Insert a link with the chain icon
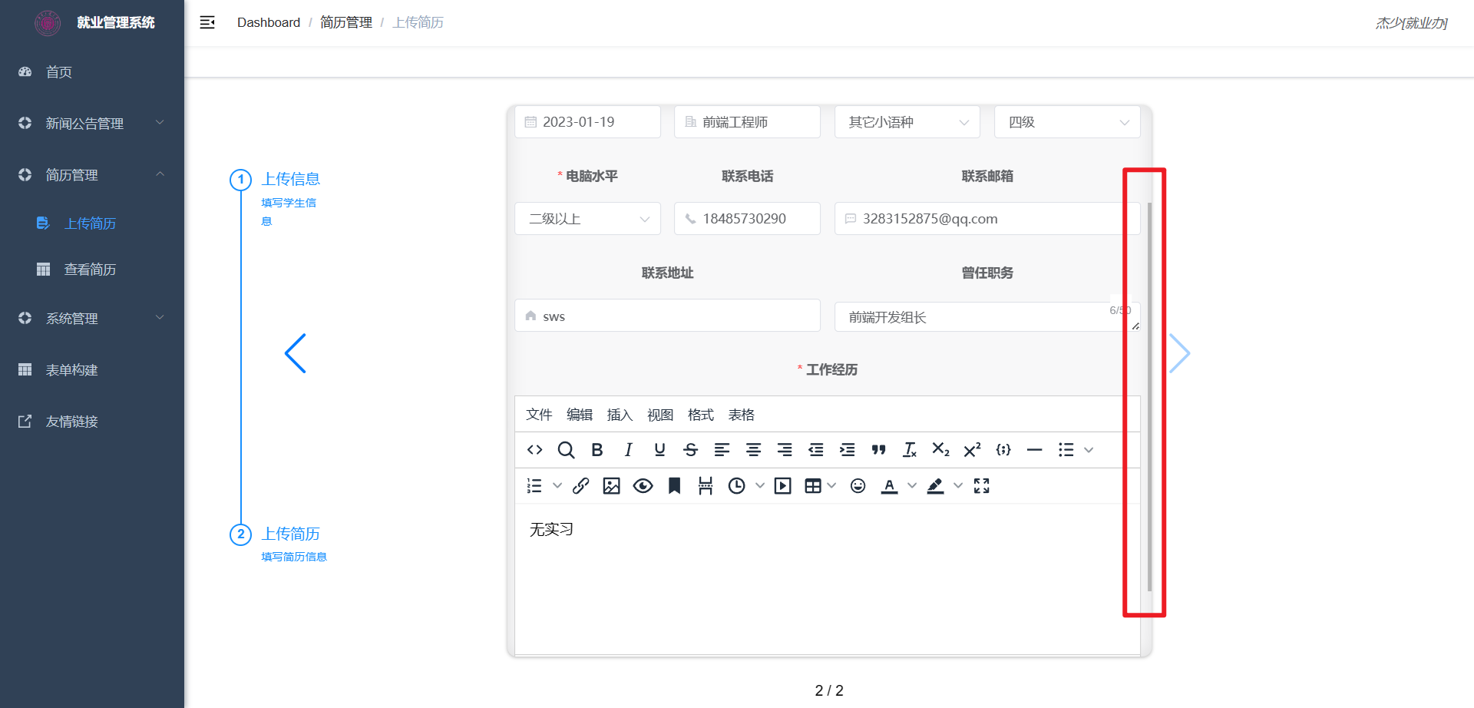Screen dimensions: 1474x708 pos(581,486)
